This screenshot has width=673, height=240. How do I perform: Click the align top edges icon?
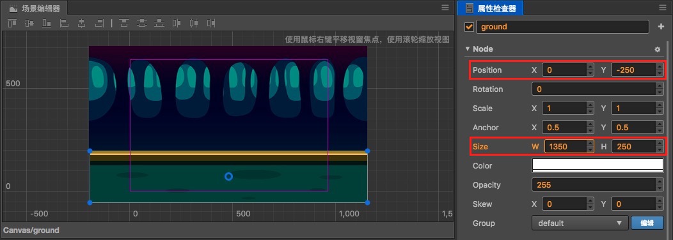coord(12,23)
